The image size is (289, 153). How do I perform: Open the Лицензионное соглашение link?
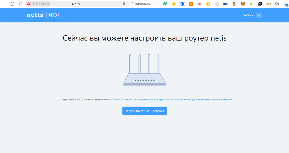click(172, 99)
